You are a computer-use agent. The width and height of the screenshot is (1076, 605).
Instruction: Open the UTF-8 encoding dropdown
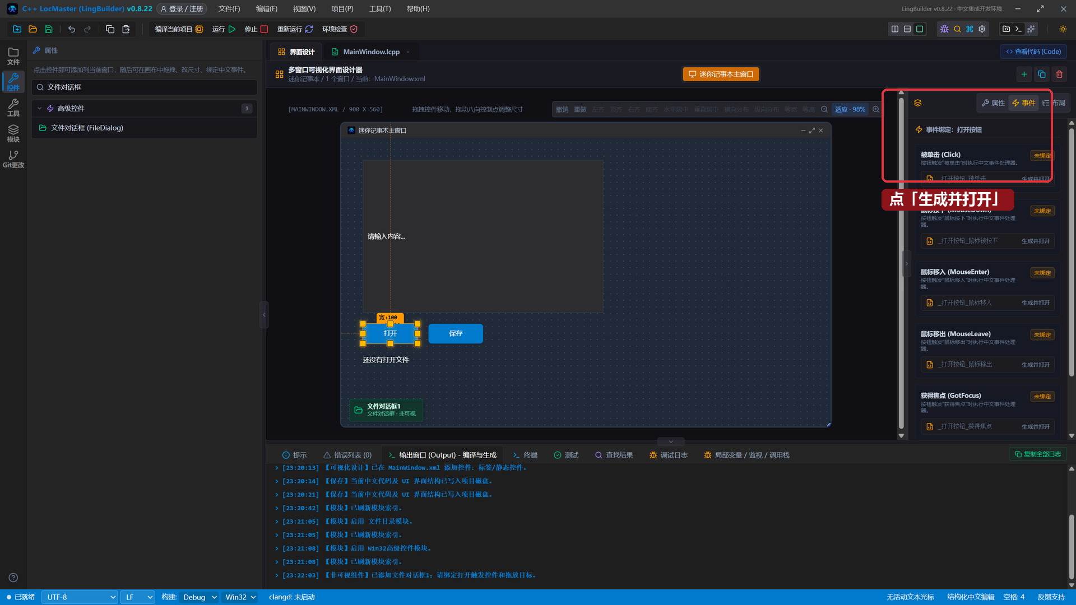point(80,597)
